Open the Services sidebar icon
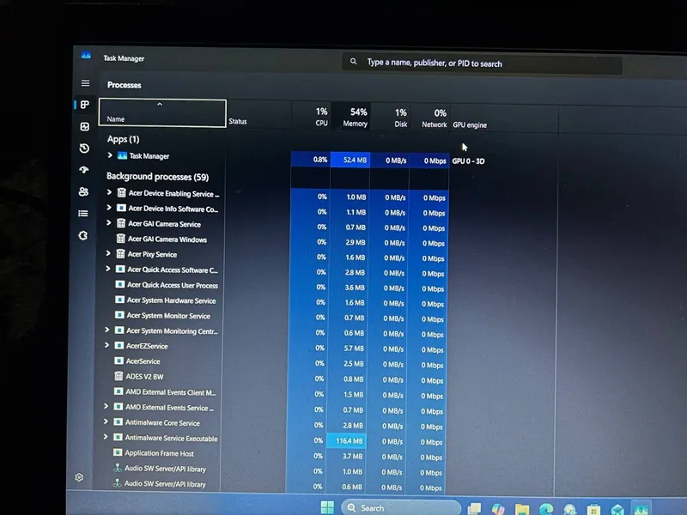687x515 pixels. click(x=82, y=235)
